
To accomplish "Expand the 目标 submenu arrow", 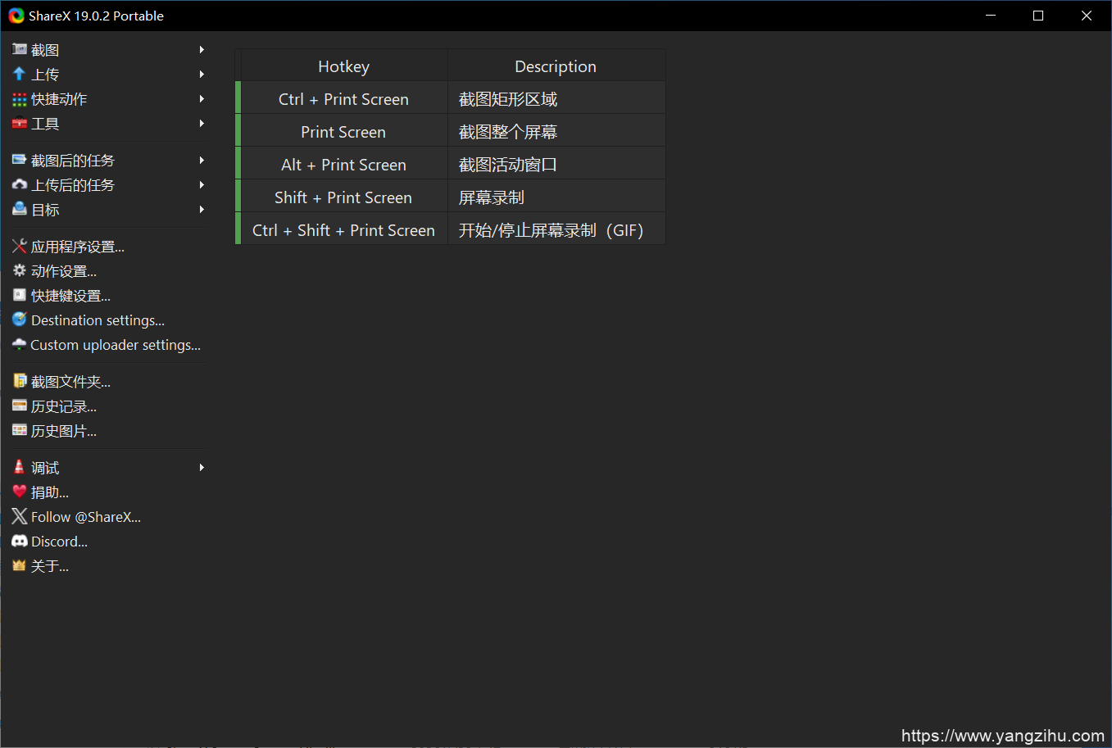I will click(x=201, y=209).
